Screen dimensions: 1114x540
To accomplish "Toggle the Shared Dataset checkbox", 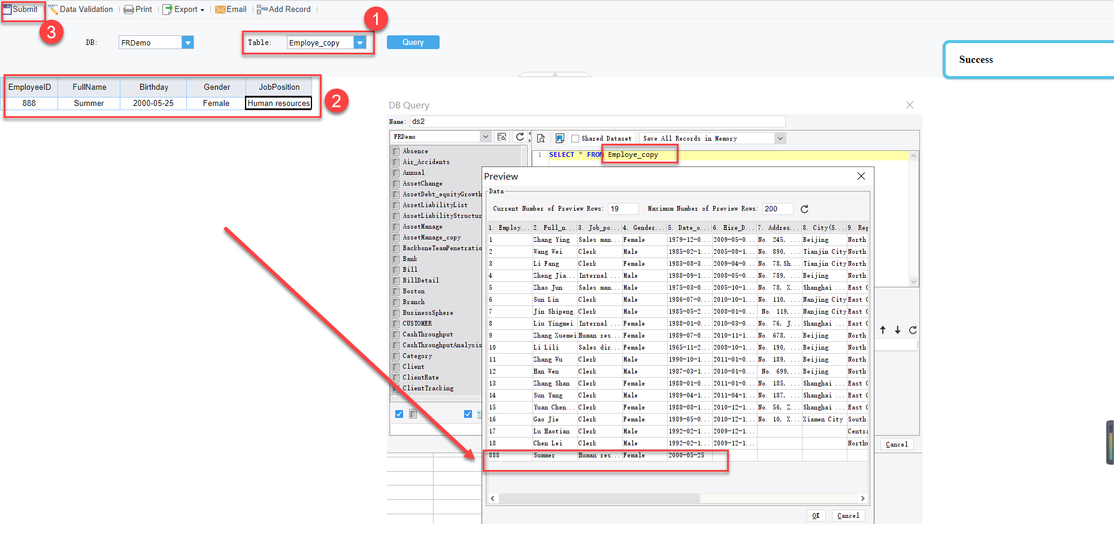I will [x=576, y=138].
